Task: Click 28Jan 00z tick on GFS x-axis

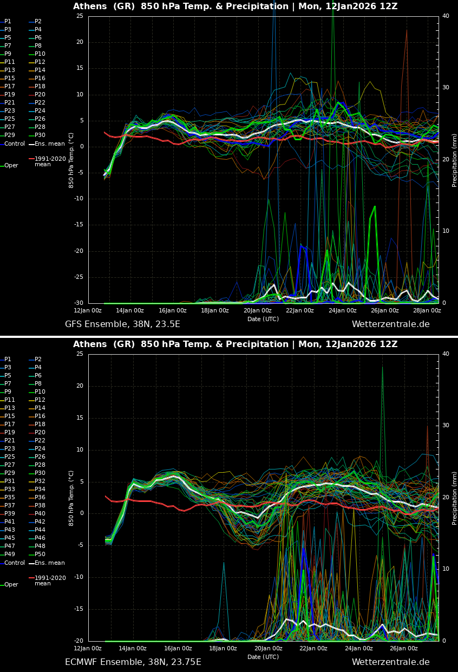Action: [x=427, y=311]
